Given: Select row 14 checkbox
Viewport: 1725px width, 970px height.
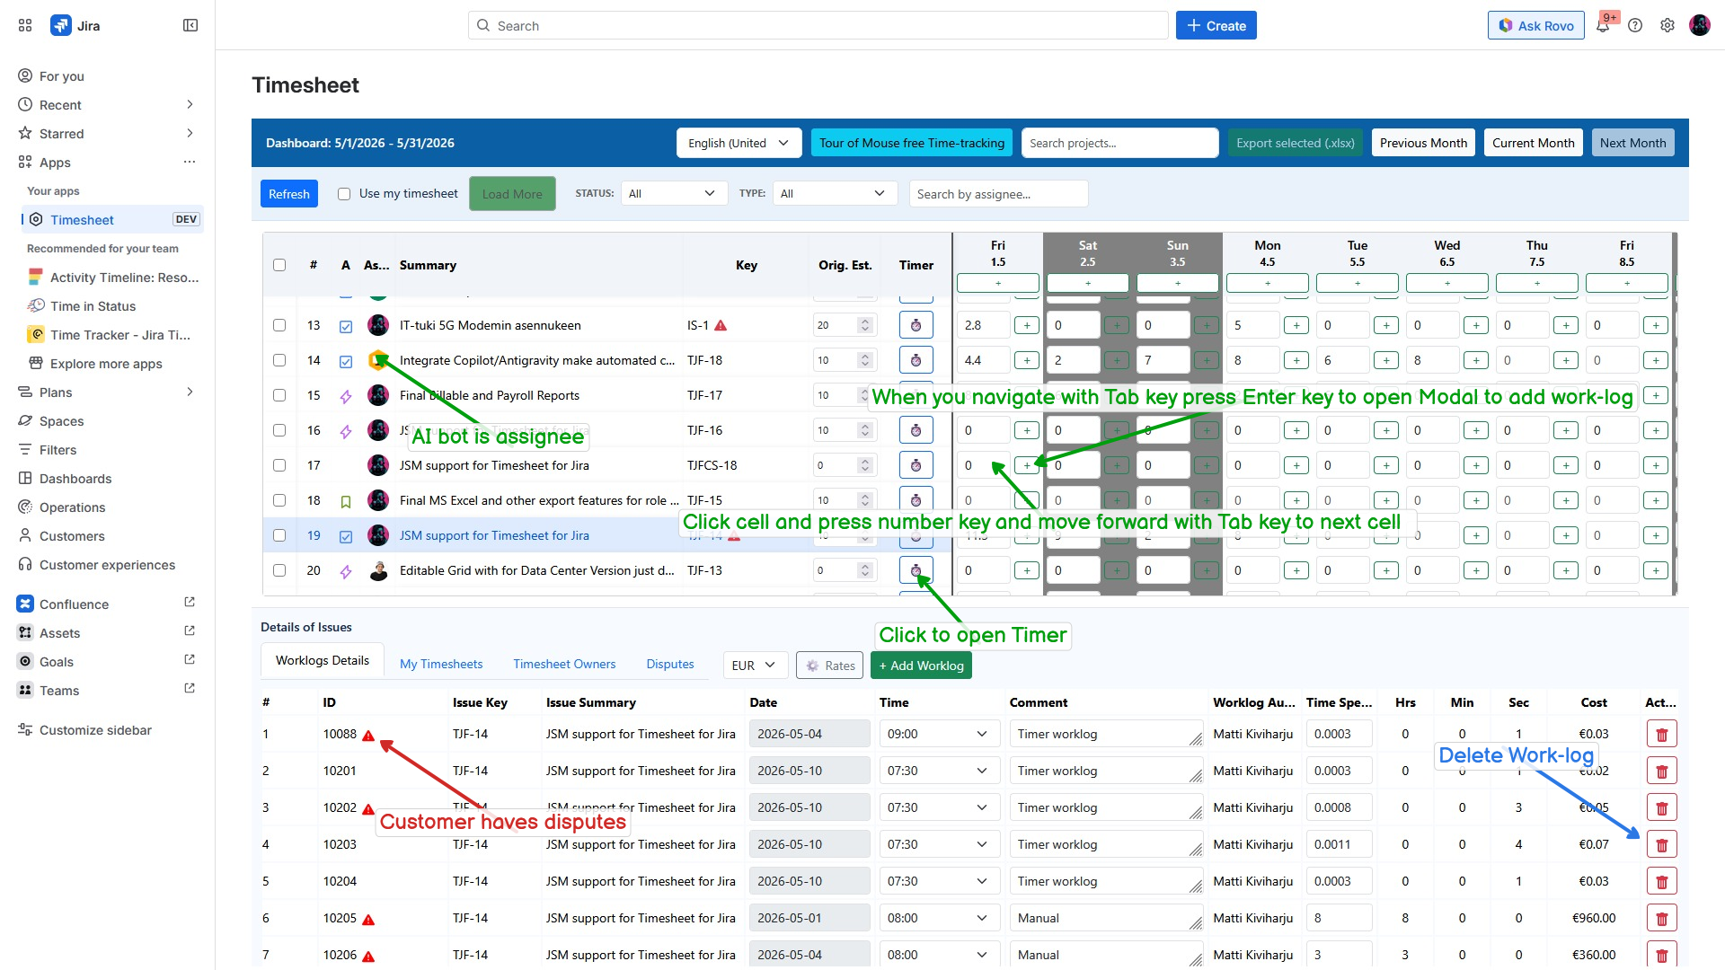Looking at the screenshot, I should click(x=279, y=360).
